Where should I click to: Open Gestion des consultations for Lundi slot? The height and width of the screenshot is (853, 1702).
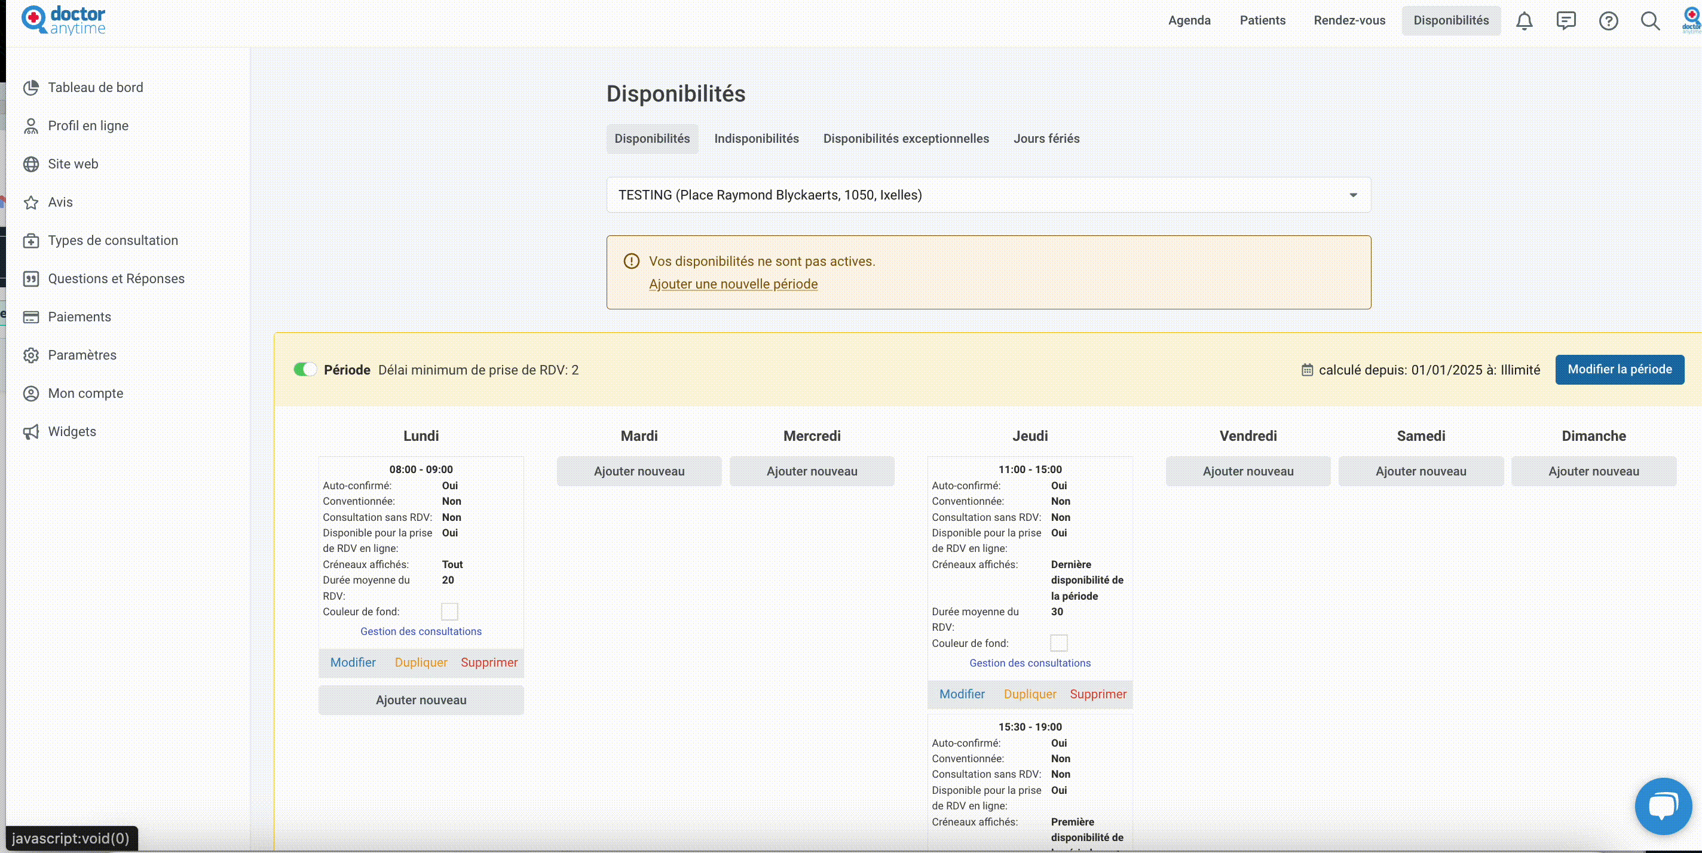point(421,631)
